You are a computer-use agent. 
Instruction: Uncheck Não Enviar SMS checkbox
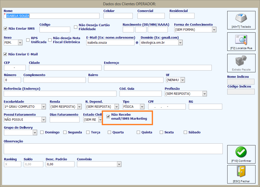coord(5,29)
